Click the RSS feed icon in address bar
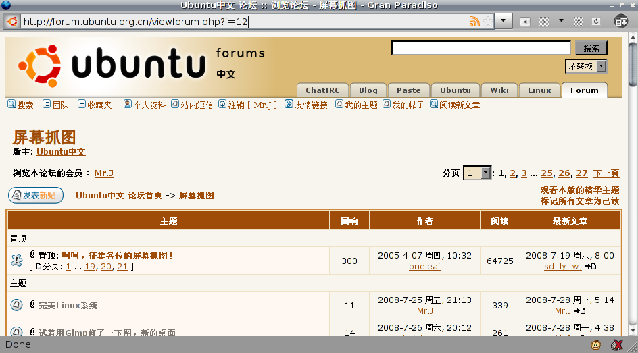 pos(474,22)
